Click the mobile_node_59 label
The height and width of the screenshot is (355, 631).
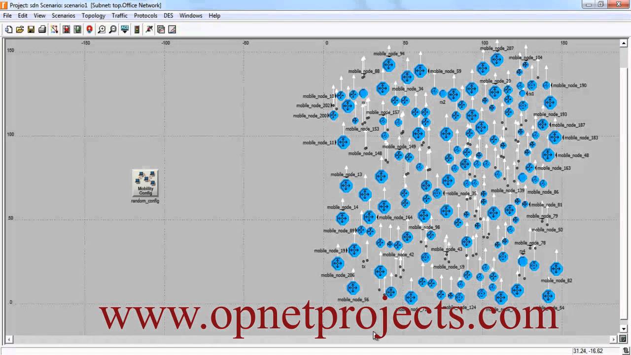tap(445, 71)
